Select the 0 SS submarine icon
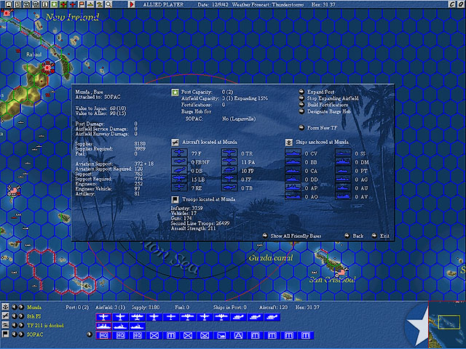466x349 pixels. click(x=343, y=153)
